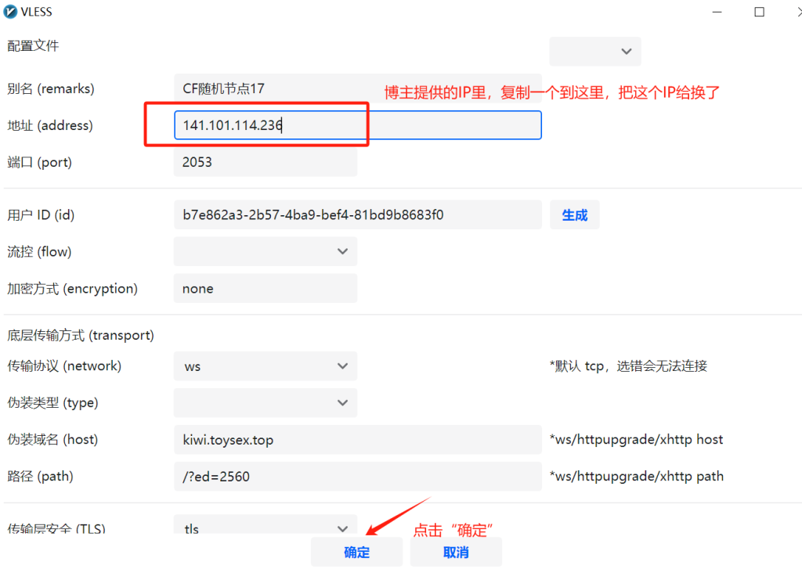Click the 用户 ID (id) input field
Image resolution: width=802 pixels, height=569 pixels.
357,214
